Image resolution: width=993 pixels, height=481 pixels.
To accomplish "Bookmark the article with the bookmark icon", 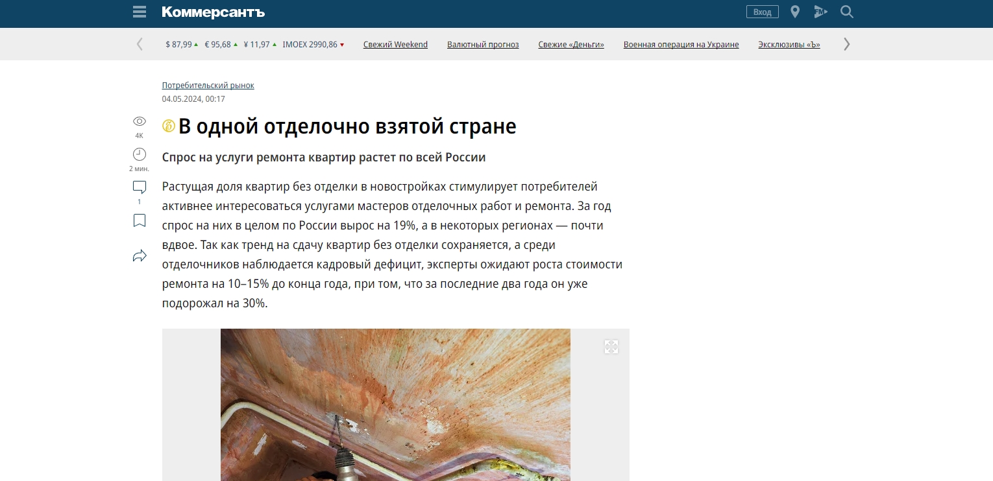I will pyautogui.click(x=139, y=220).
